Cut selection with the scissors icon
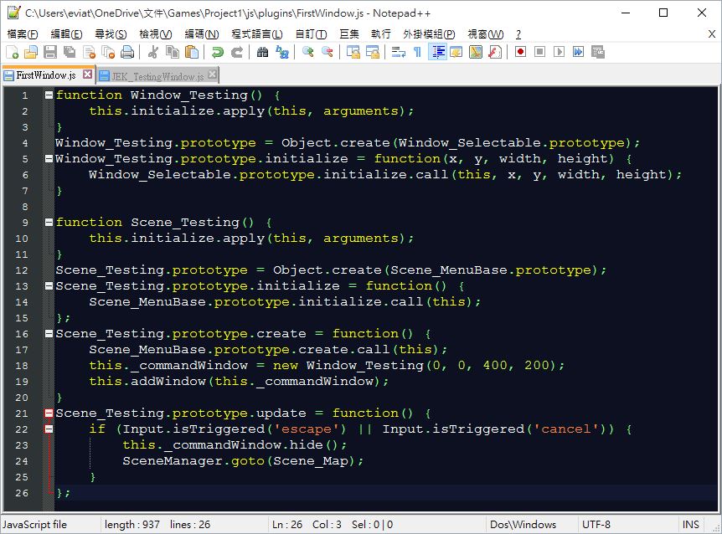This screenshot has height=534, width=722. pos(153,52)
